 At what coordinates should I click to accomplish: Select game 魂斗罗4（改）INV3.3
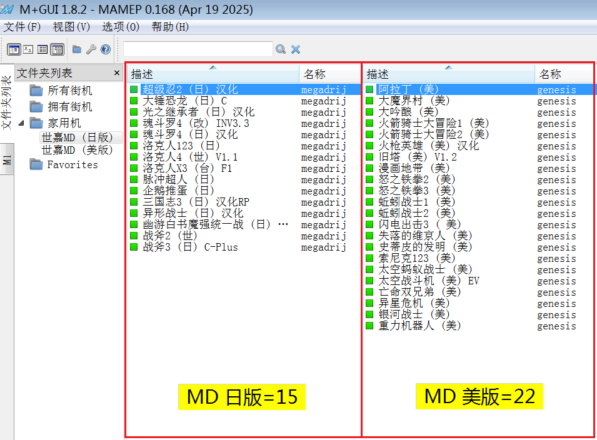coord(196,123)
